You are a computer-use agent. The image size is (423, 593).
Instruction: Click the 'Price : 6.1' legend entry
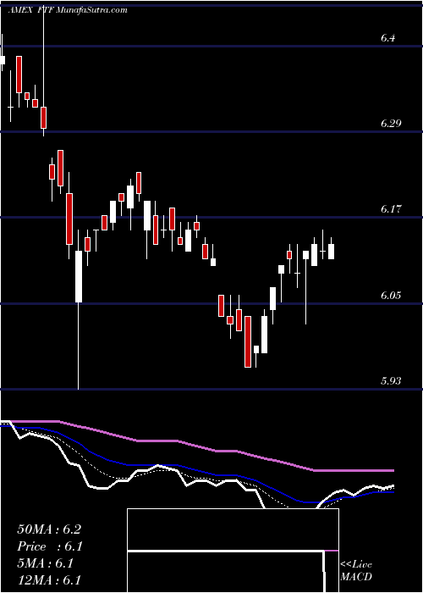point(50,546)
